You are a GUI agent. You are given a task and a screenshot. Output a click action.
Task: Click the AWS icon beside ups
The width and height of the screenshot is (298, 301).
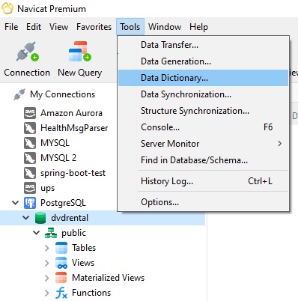[x=30, y=188]
